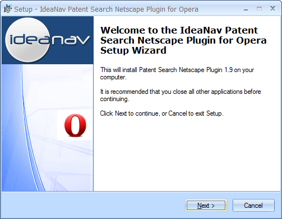Click the Next button to continue setup
282x219 pixels.
tap(206, 206)
